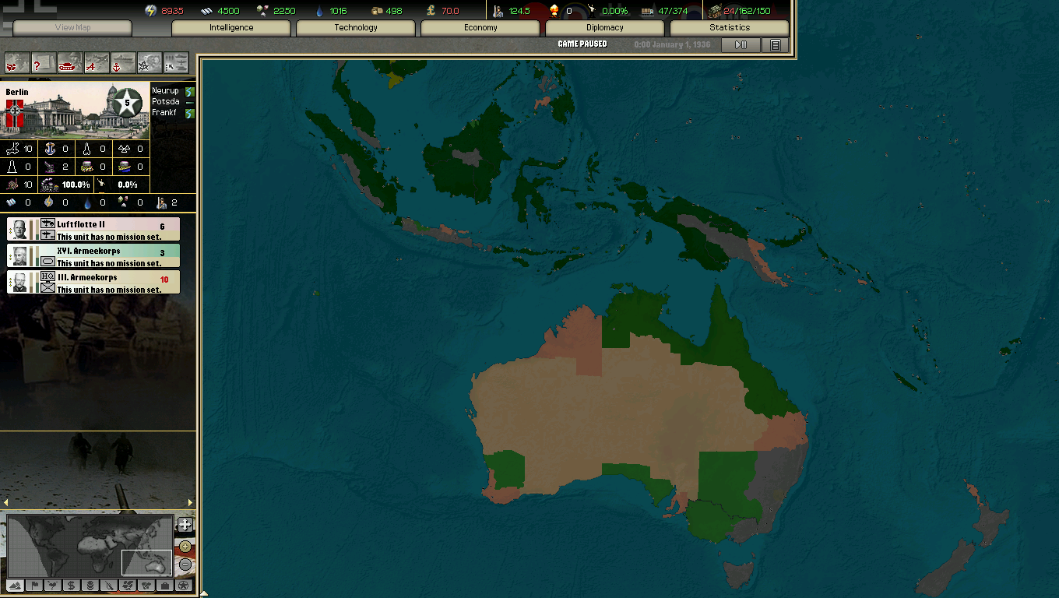Click the pause/play game speed button
This screenshot has height=598, width=1059.
[x=741, y=45]
